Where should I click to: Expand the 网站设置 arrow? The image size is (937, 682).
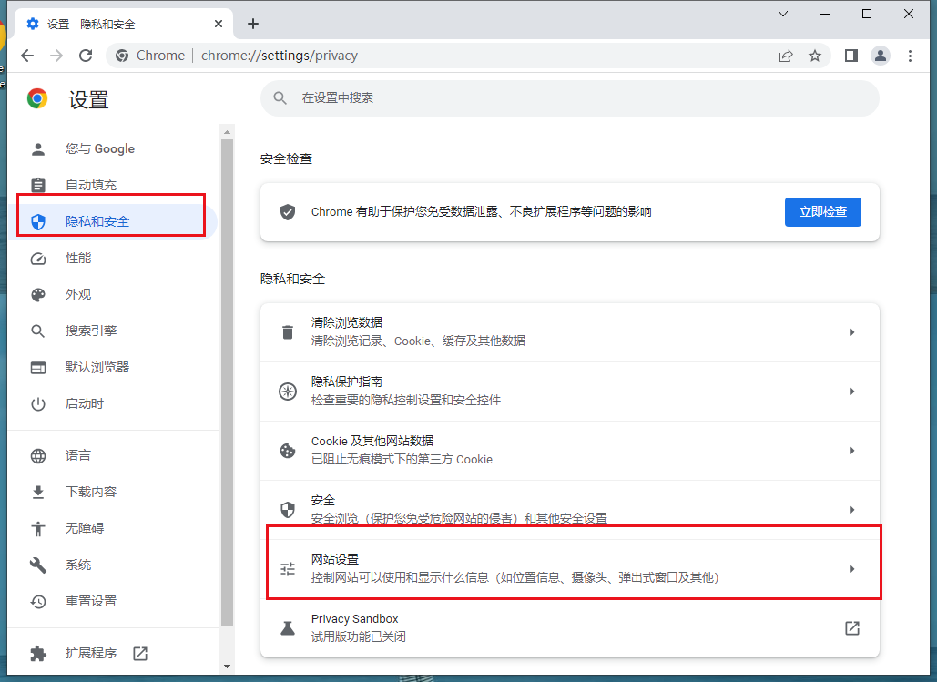852,568
